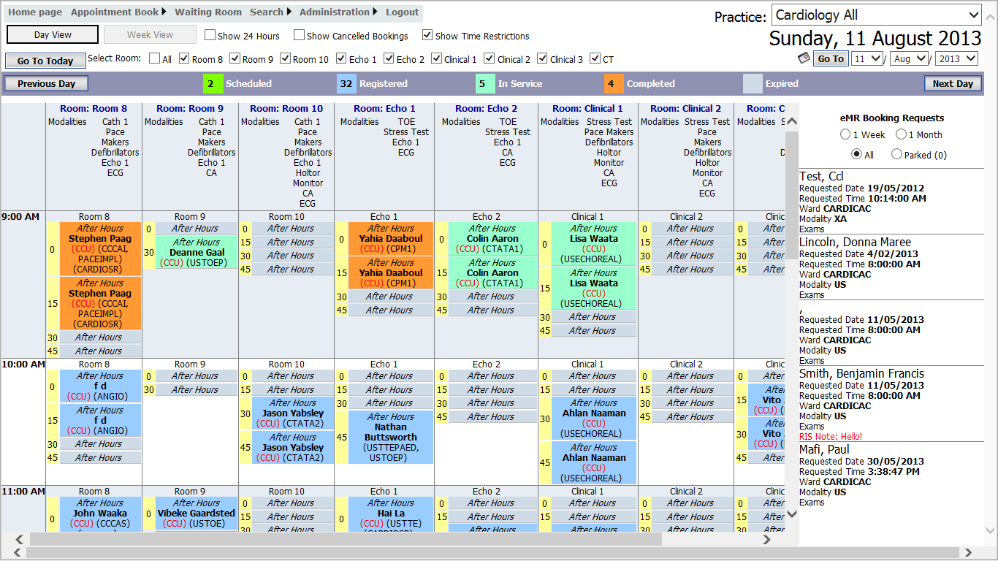Click the schedule vertical scrollbar thumb
The image size is (998, 561).
coord(792,194)
